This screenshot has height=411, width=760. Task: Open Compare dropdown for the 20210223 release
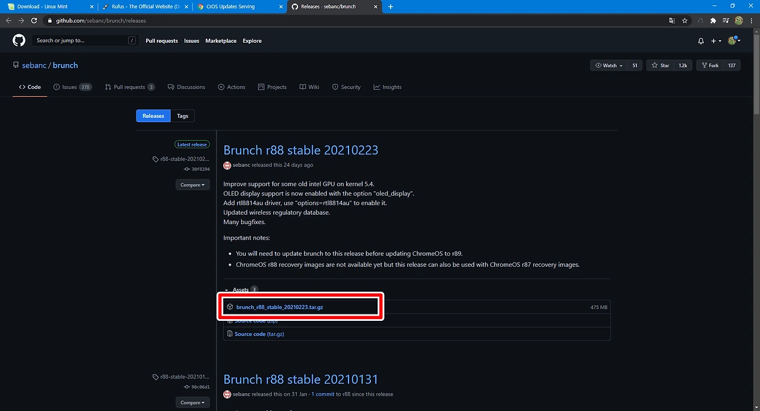click(192, 185)
